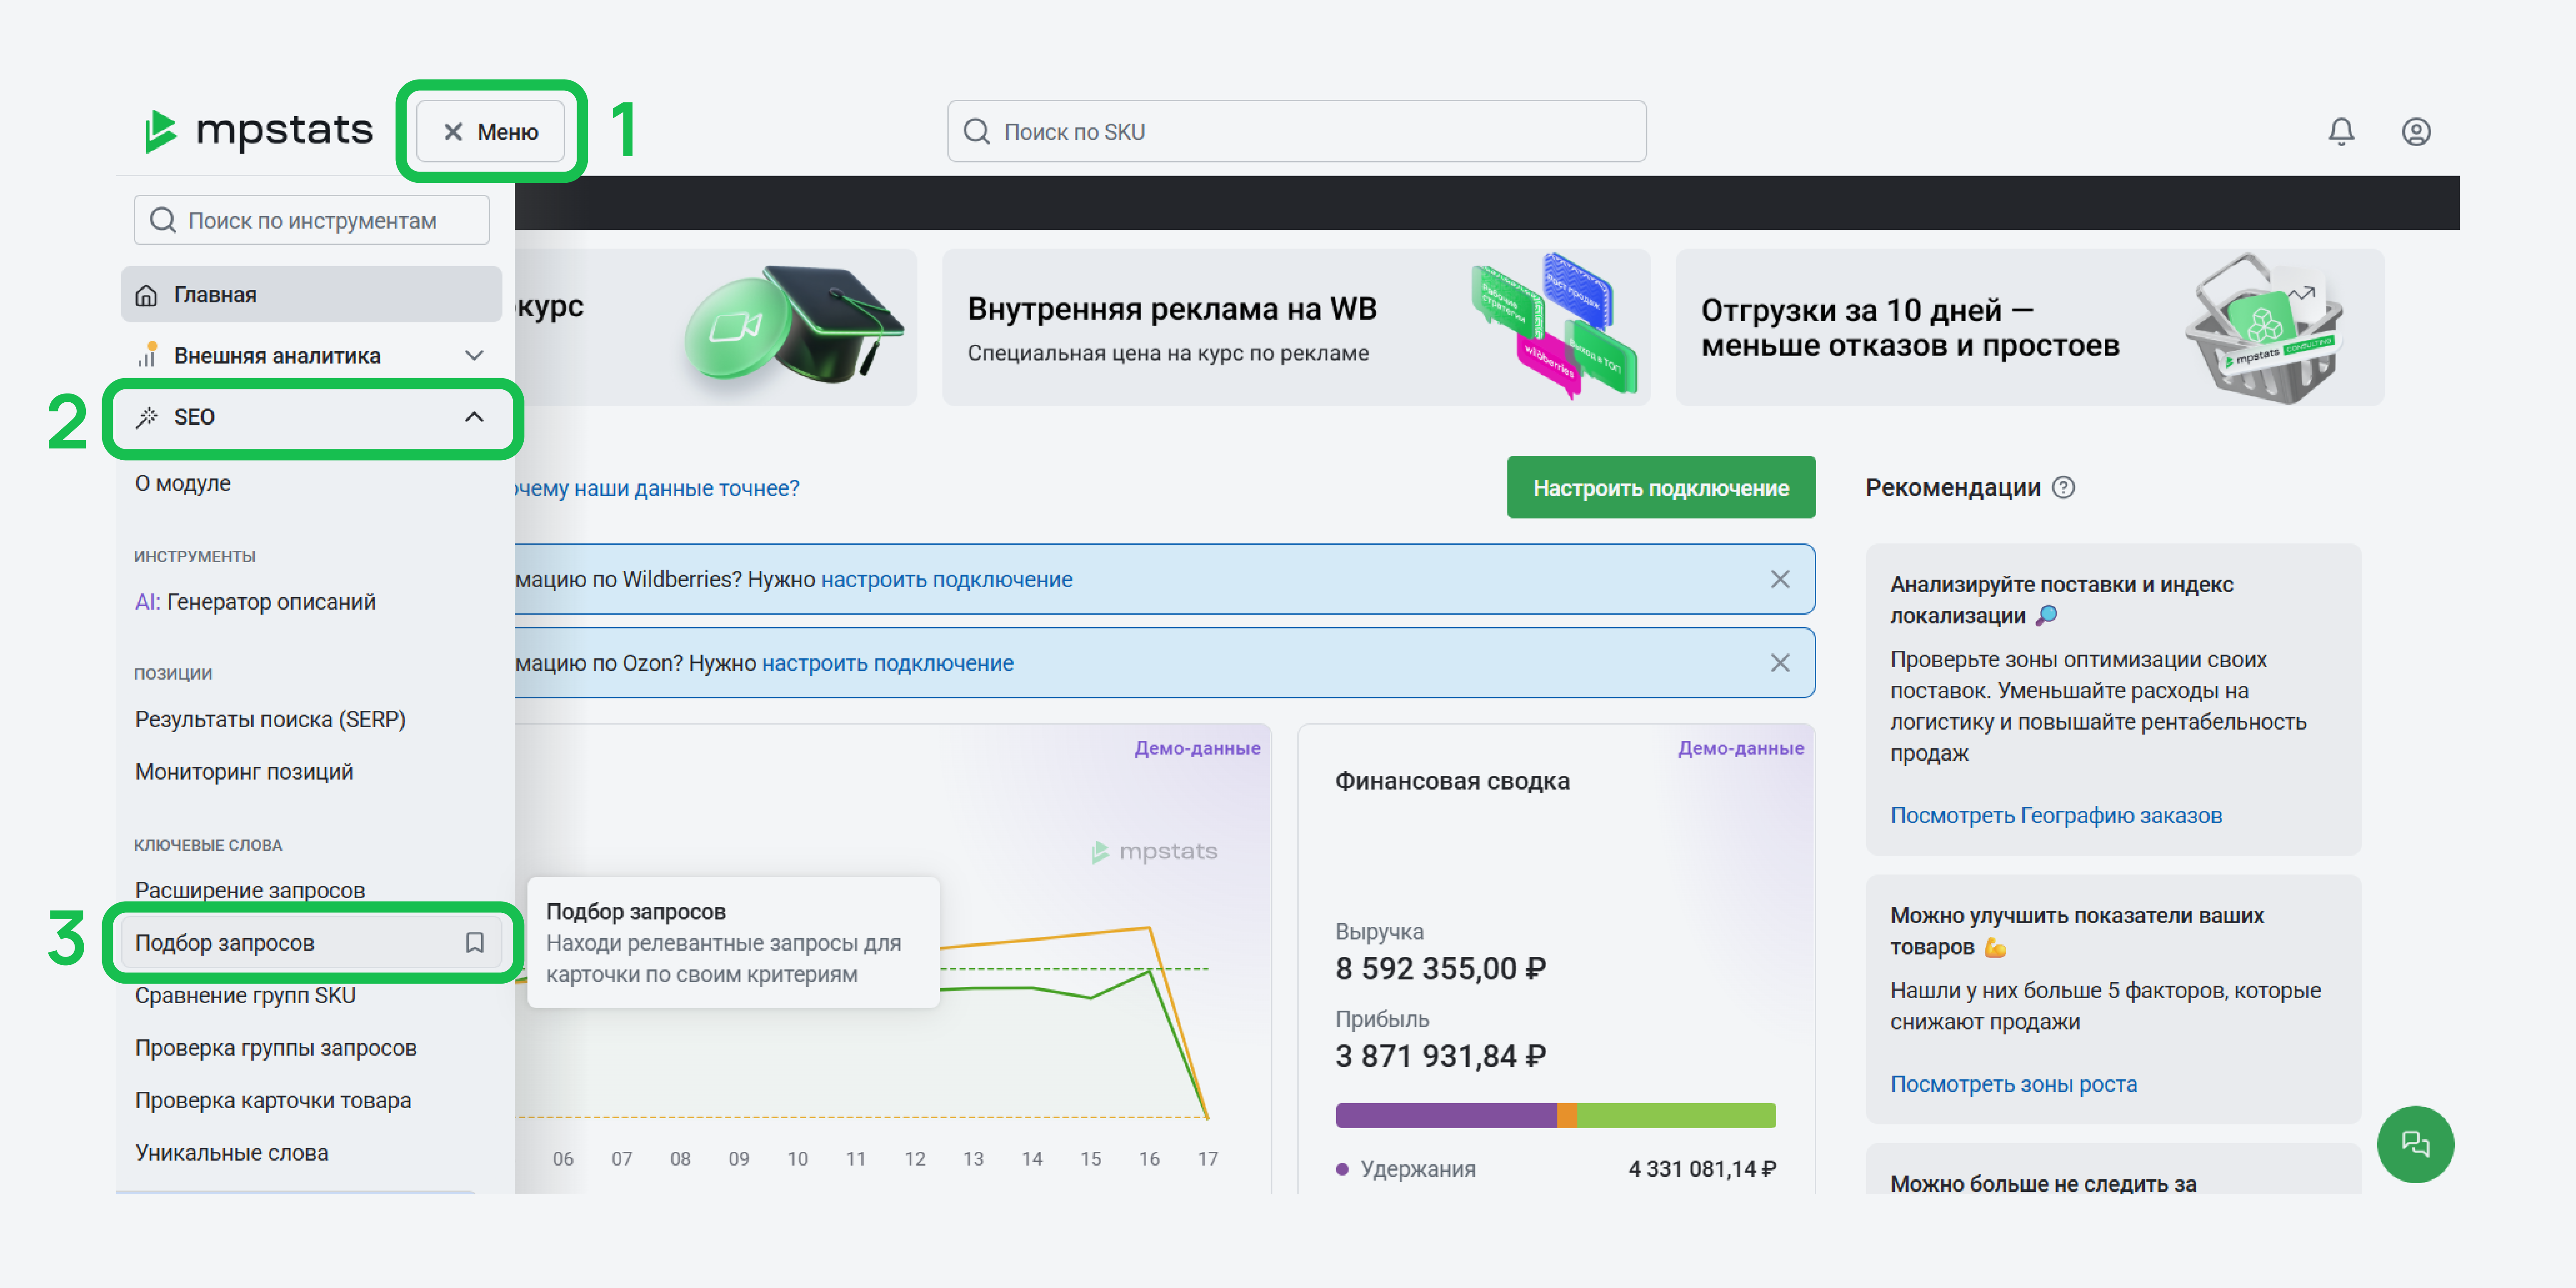Open the Внутренняя реклама на WB banner
2576x1288 pixels.
pyautogui.click(x=1296, y=328)
